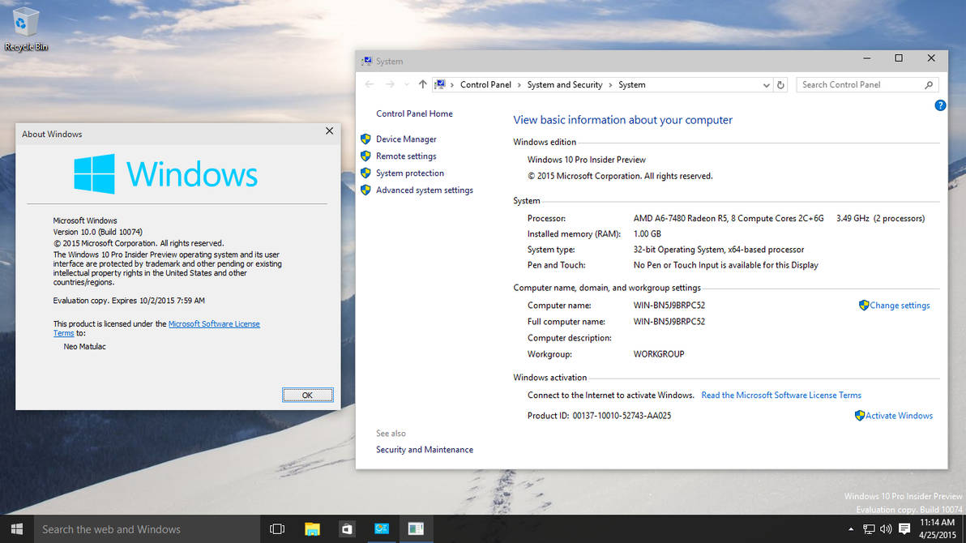The image size is (966, 543).
Task: Select 'Windows 10 Pro Insider Preview' edition text
Action: tap(587, 160)
